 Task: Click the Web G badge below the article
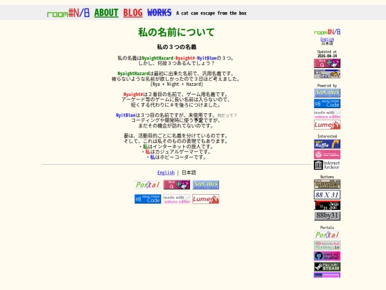point(177,185)
